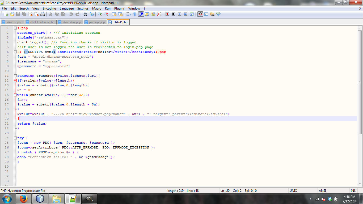Toggle synchronize horizontal scrolling

tap(120, 14)
